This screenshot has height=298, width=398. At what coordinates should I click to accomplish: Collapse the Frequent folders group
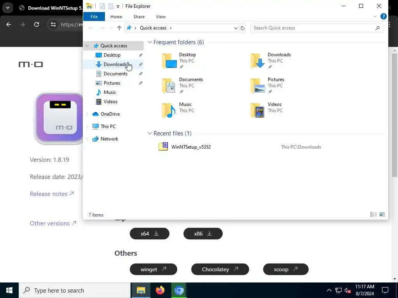click(x=150, y=42)
